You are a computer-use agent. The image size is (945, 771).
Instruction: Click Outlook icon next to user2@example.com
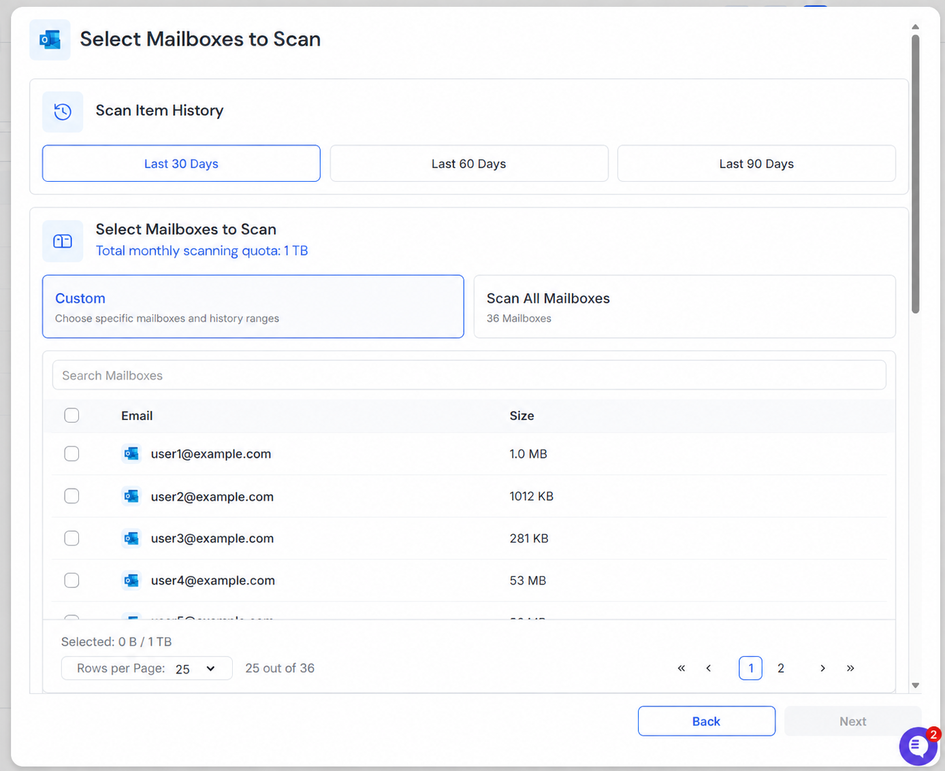pyautogui.click(x=131, y=496)
